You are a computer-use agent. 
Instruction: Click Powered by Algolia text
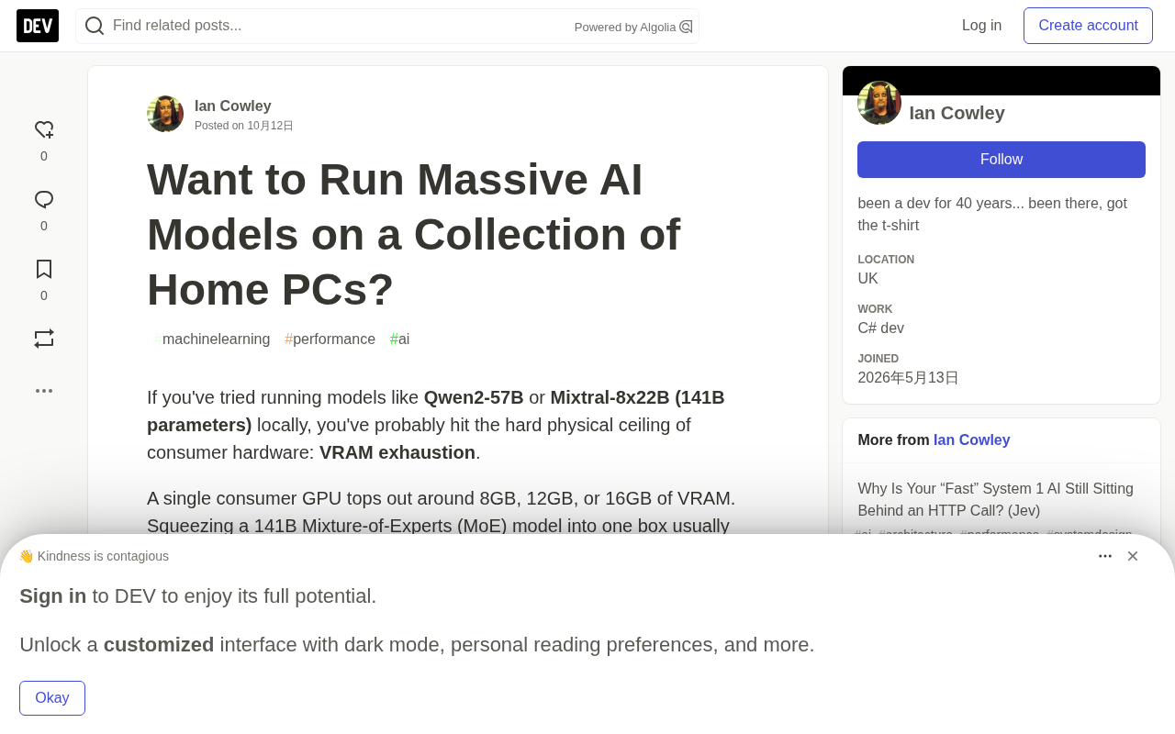625,28
